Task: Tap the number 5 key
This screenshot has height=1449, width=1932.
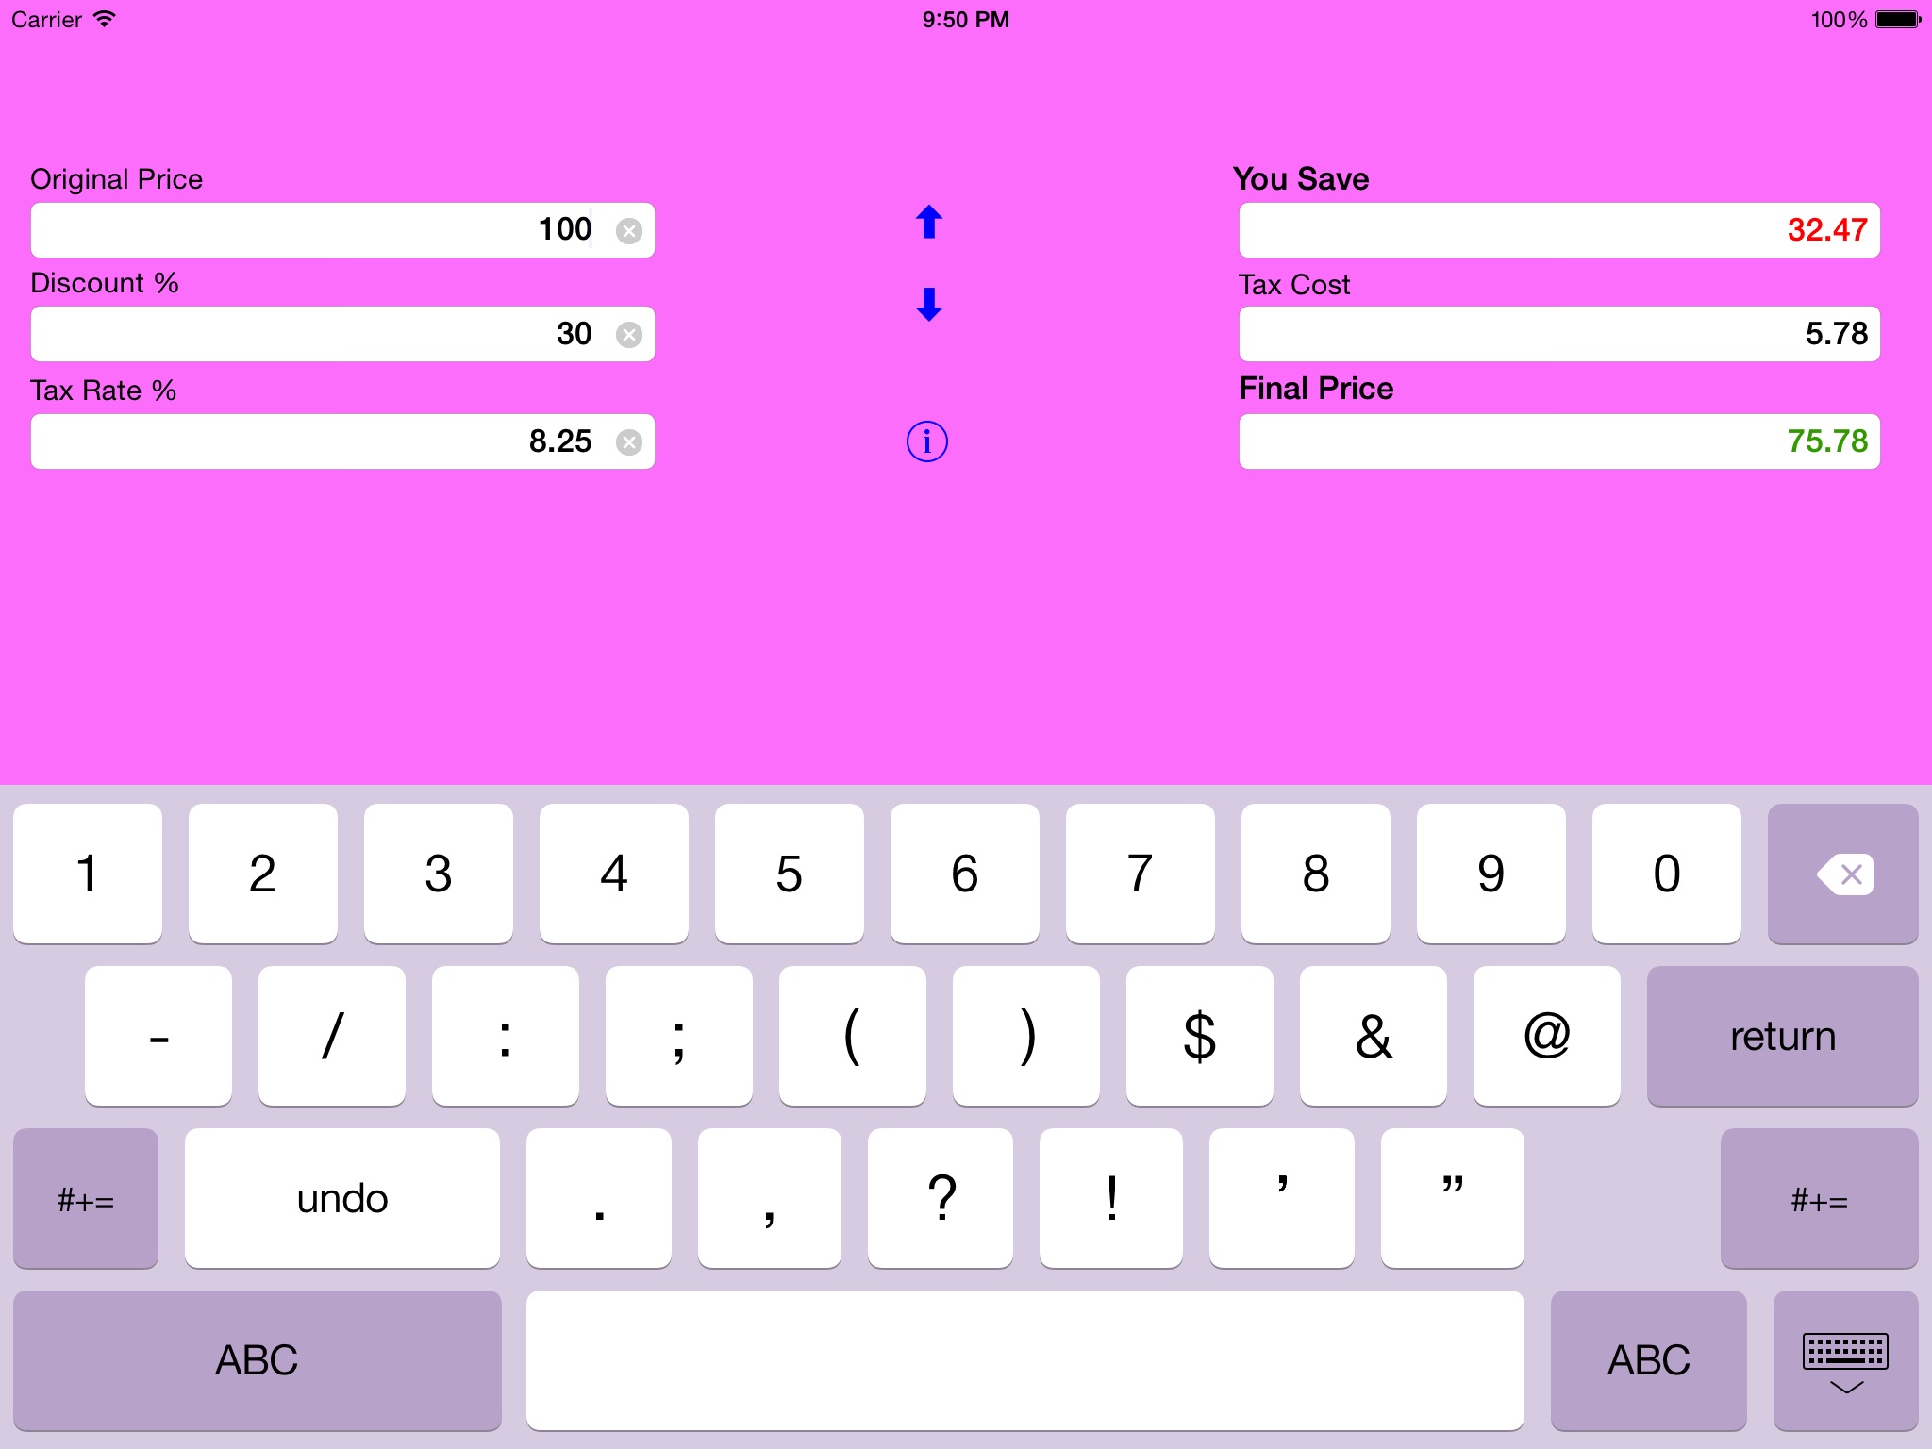Action: click(789, 874)
